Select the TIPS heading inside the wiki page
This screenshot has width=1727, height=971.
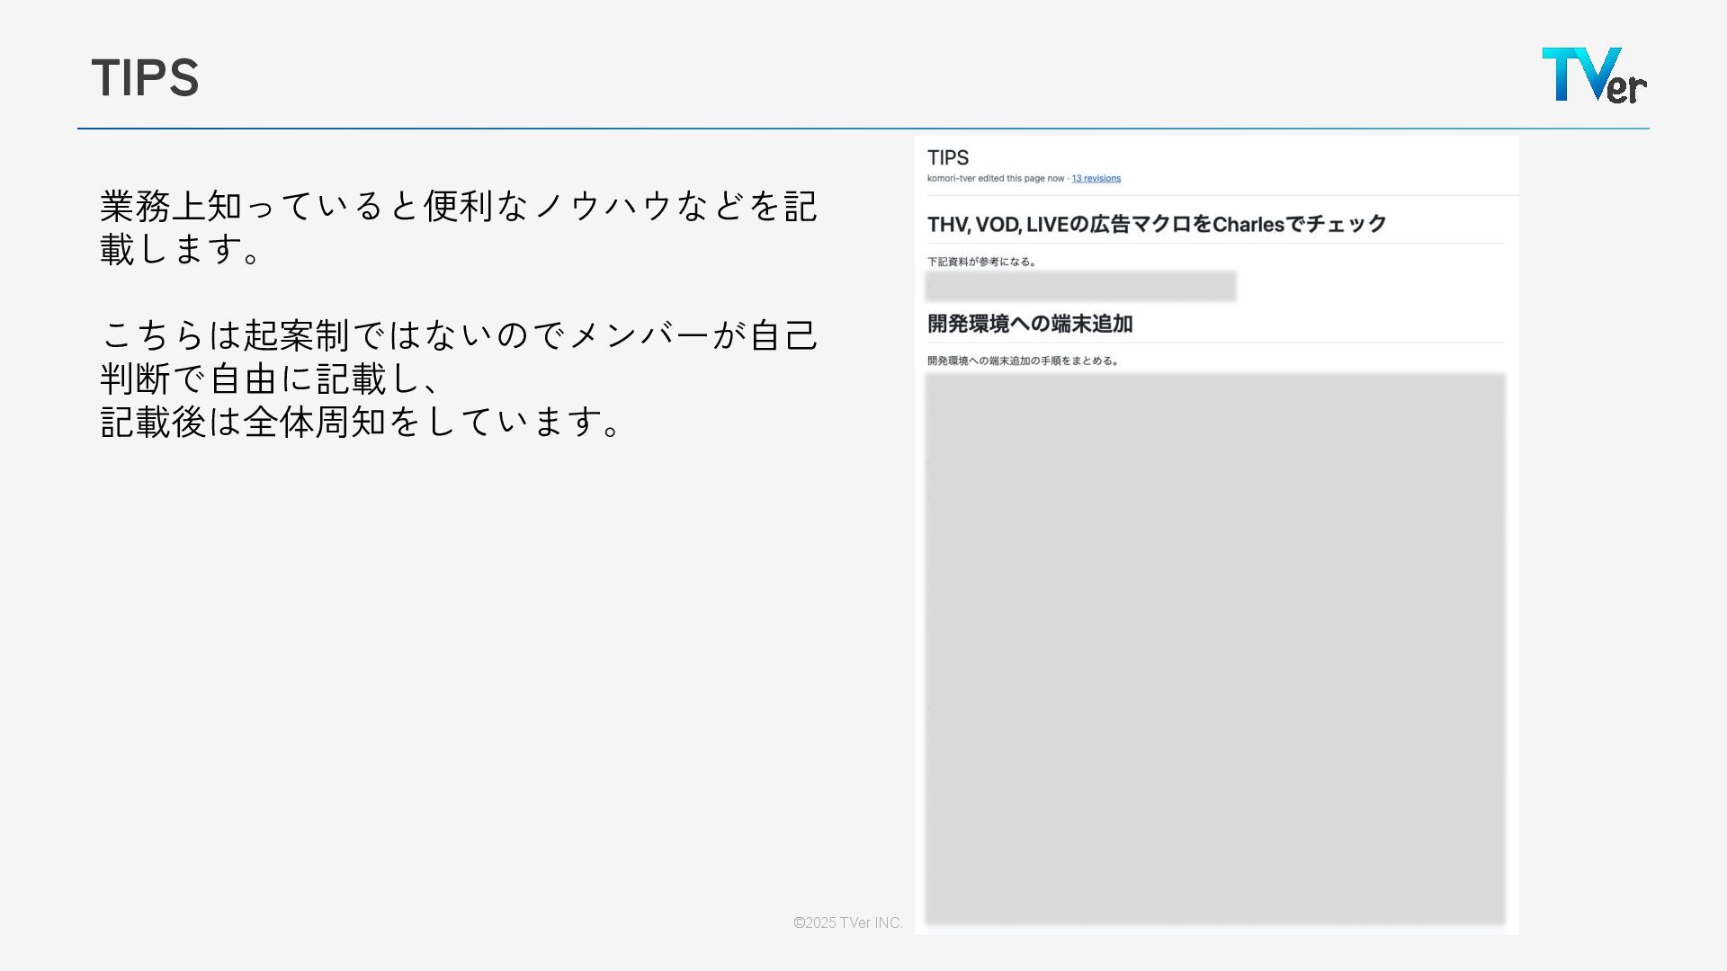947,158
